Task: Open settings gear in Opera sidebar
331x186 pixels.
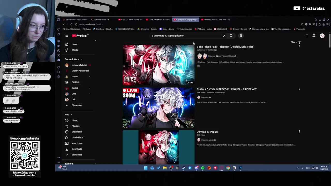Action: (59, 76)
